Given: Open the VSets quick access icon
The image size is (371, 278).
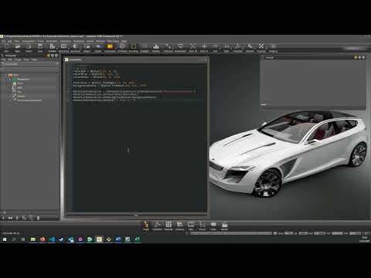Looking at the screenshot, I should (213, 225).
